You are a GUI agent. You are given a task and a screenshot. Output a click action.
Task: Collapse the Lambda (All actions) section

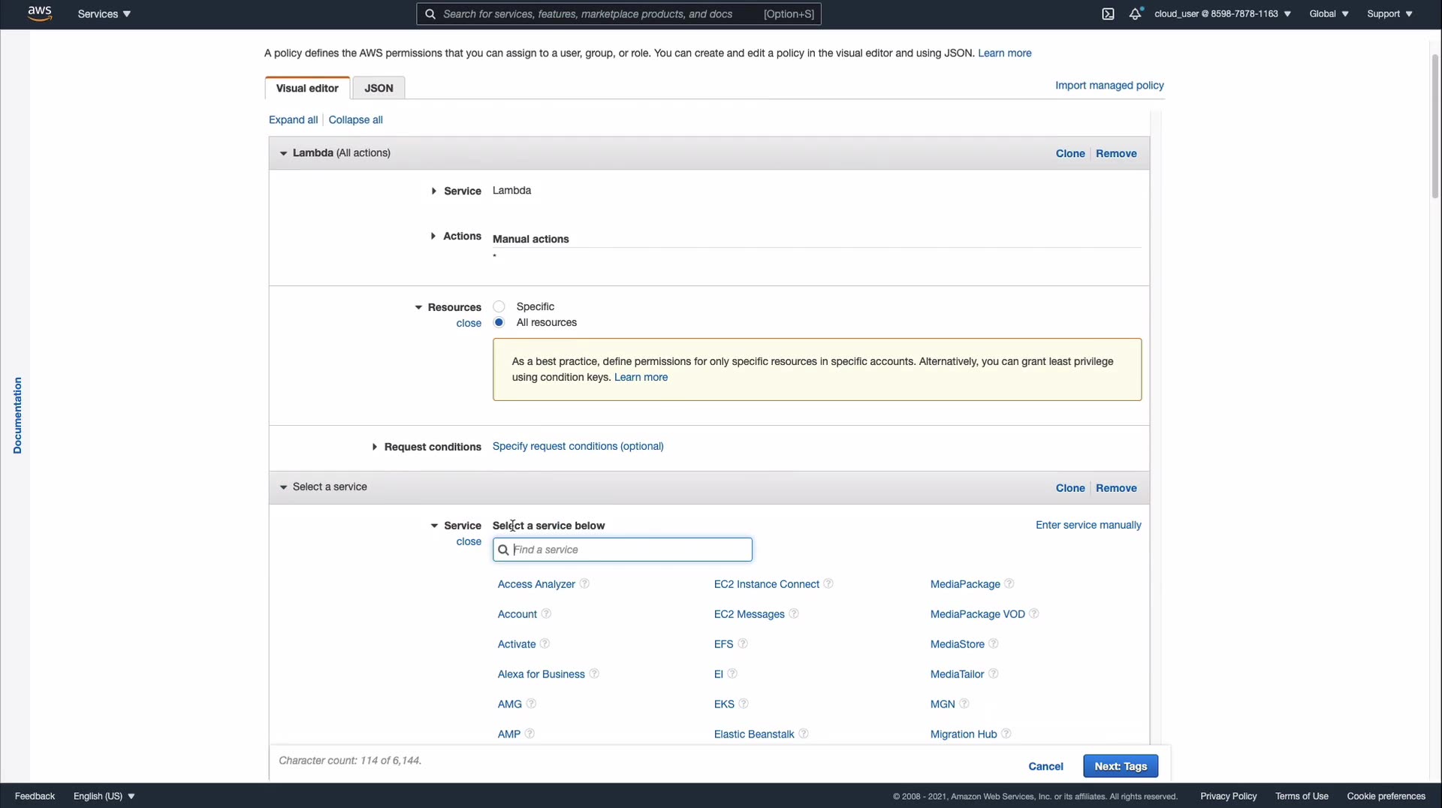(x=283, y=153)
